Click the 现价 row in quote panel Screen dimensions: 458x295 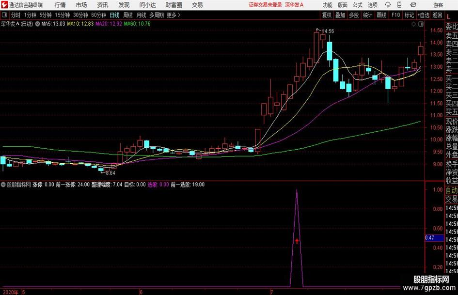coord(452,121)
